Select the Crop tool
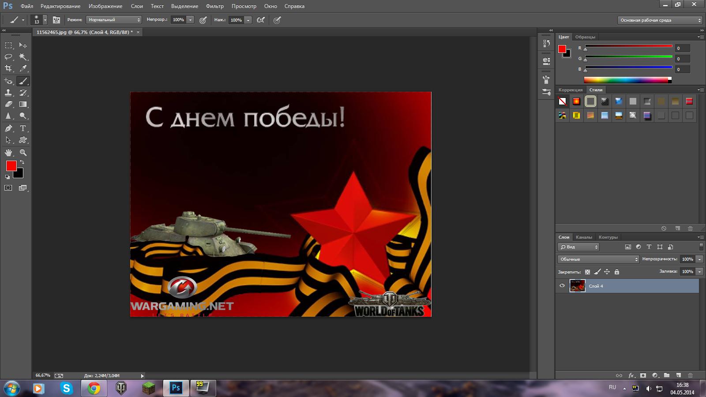This screenshot has width=706, height=397. (x=8, y=68)
